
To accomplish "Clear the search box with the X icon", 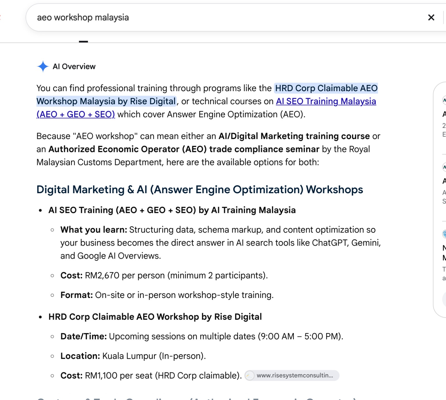I will (431, 18).
